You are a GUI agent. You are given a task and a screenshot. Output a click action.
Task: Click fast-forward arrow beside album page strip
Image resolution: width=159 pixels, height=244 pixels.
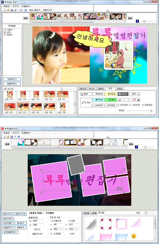[x=130, y=18]
